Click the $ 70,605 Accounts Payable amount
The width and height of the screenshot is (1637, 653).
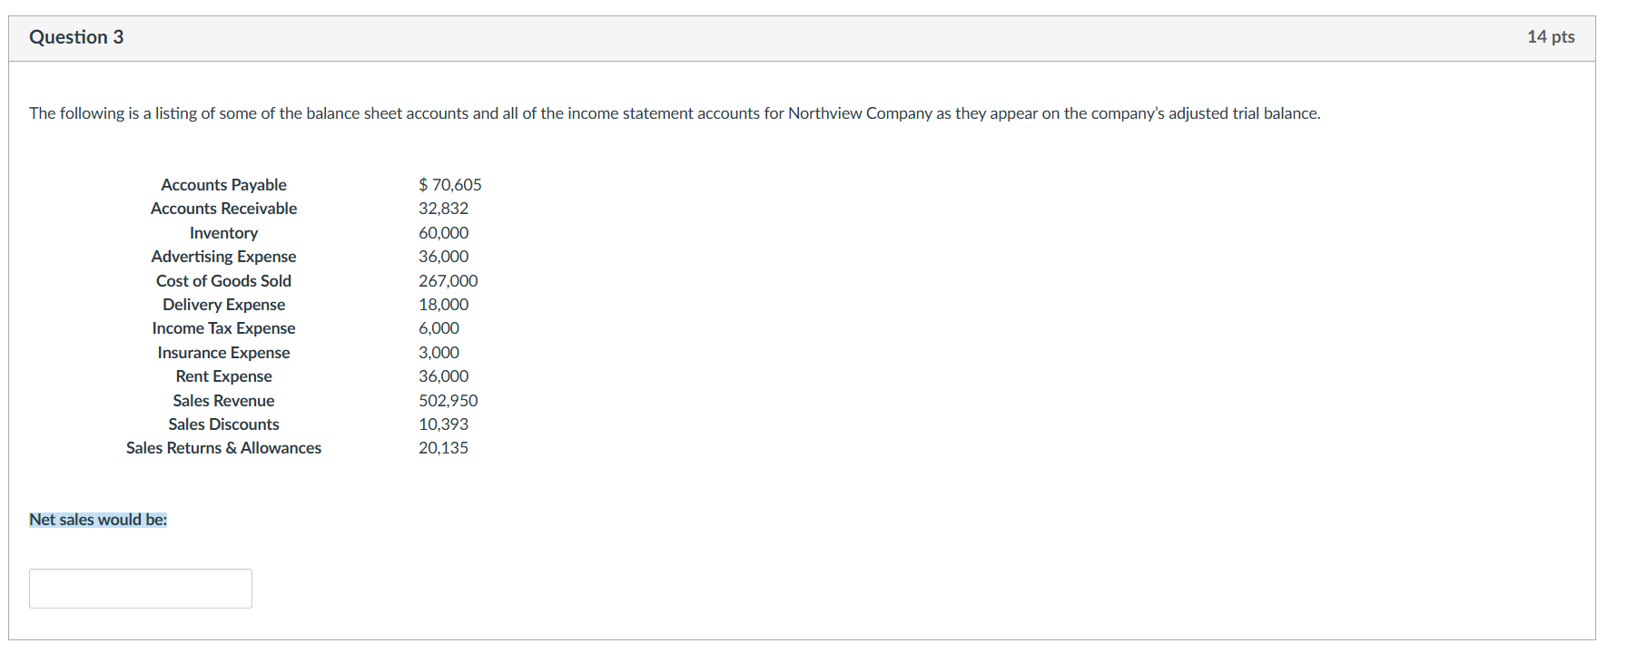pyautogui.click(x=450, y=185)
